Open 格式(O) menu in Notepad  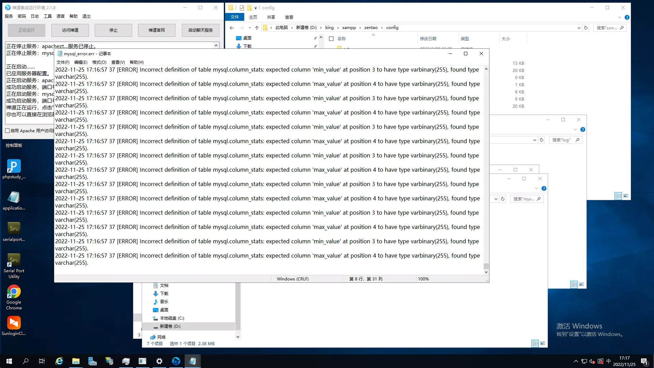point(99,62)
